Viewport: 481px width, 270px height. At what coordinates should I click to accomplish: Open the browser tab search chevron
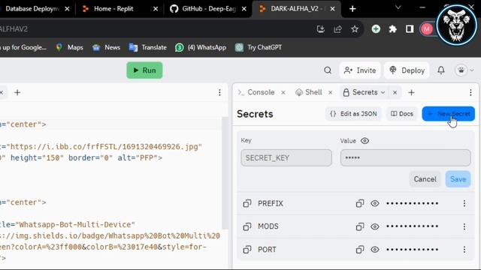click(x=398, y=7)
